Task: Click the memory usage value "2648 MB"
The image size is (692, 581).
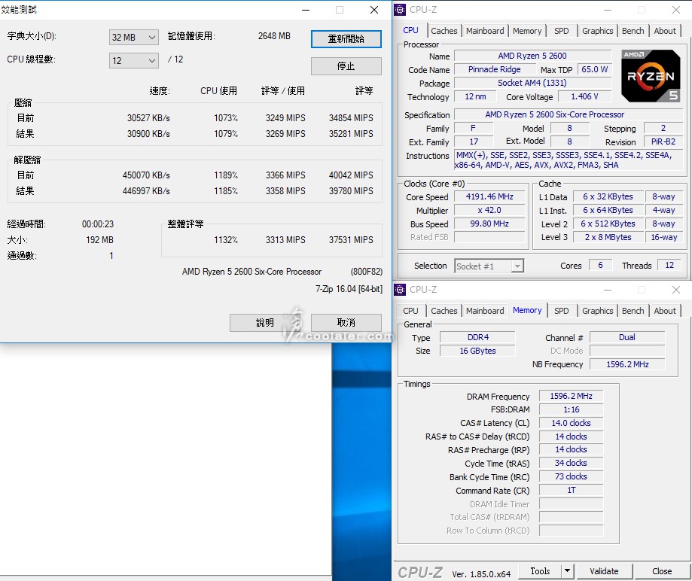Action: [274, 36]
